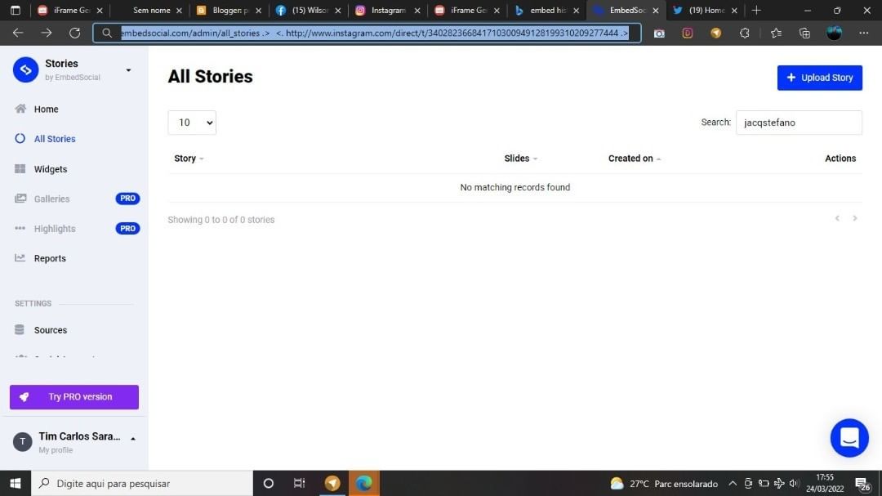
Task: Open Microsoft Edge from the taskbar
Action: [364, 484]
